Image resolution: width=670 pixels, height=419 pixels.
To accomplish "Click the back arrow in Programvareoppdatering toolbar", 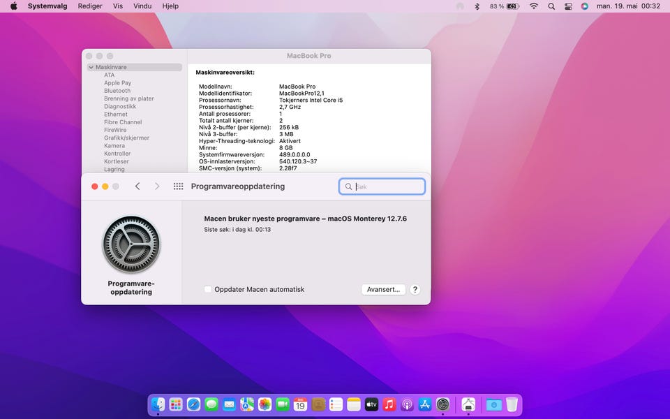I will pos(137,186).
